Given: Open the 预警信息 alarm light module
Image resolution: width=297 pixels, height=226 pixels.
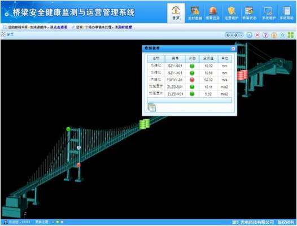Looking at the screenshot, I should (x=213, y=13).
